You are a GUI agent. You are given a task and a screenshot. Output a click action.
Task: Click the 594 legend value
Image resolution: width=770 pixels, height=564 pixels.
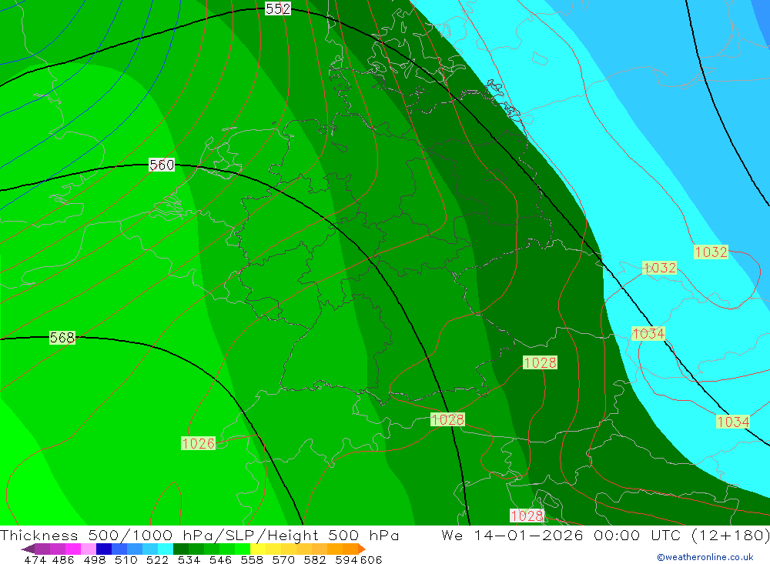[x=346, y=559]
